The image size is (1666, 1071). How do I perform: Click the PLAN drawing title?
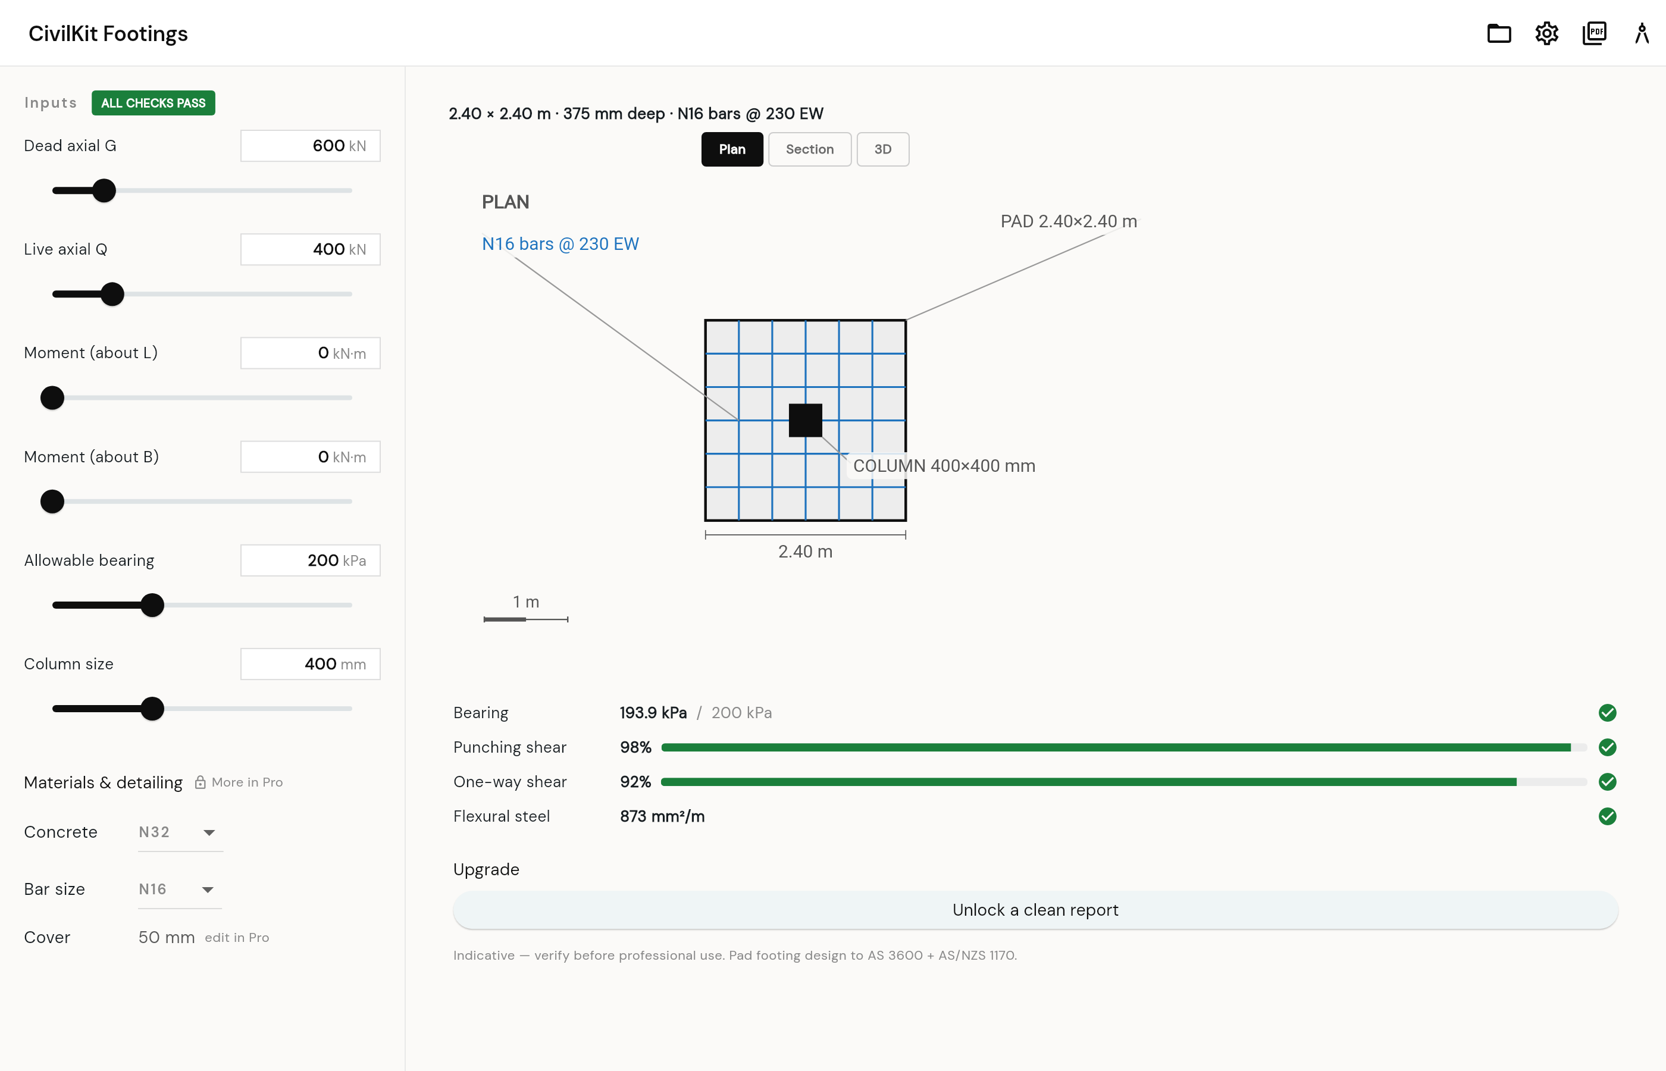tap(506, 202)
